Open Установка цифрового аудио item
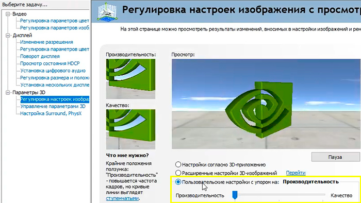The height and width of the screenshot is (203, 361). tap(53, 71)
